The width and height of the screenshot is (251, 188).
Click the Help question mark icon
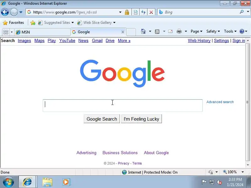point(242,31)
